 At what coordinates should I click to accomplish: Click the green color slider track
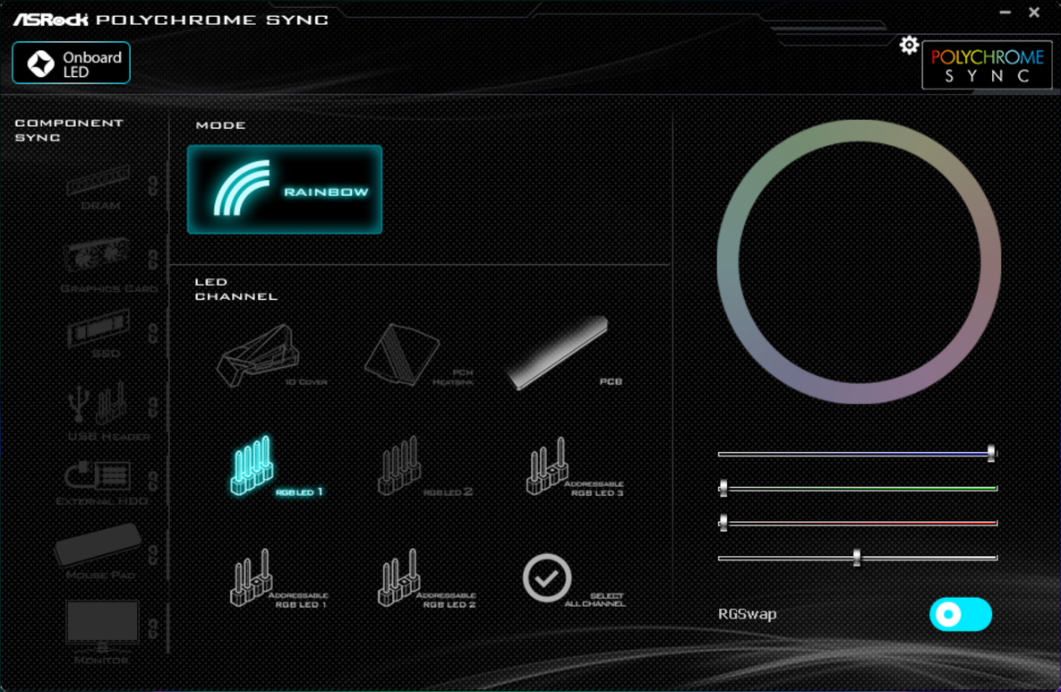pyautogui.click(x=860, y=489)
